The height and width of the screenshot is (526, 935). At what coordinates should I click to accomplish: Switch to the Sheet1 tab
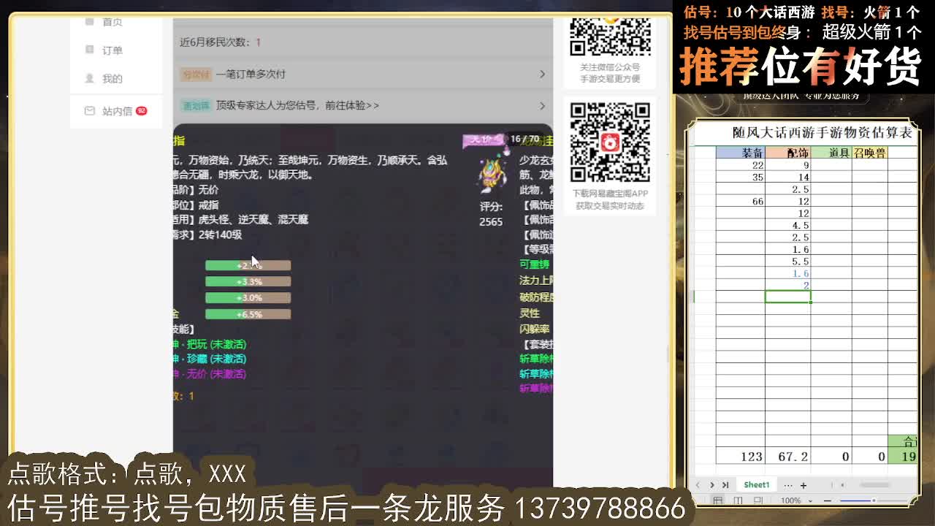coord(757,485)
